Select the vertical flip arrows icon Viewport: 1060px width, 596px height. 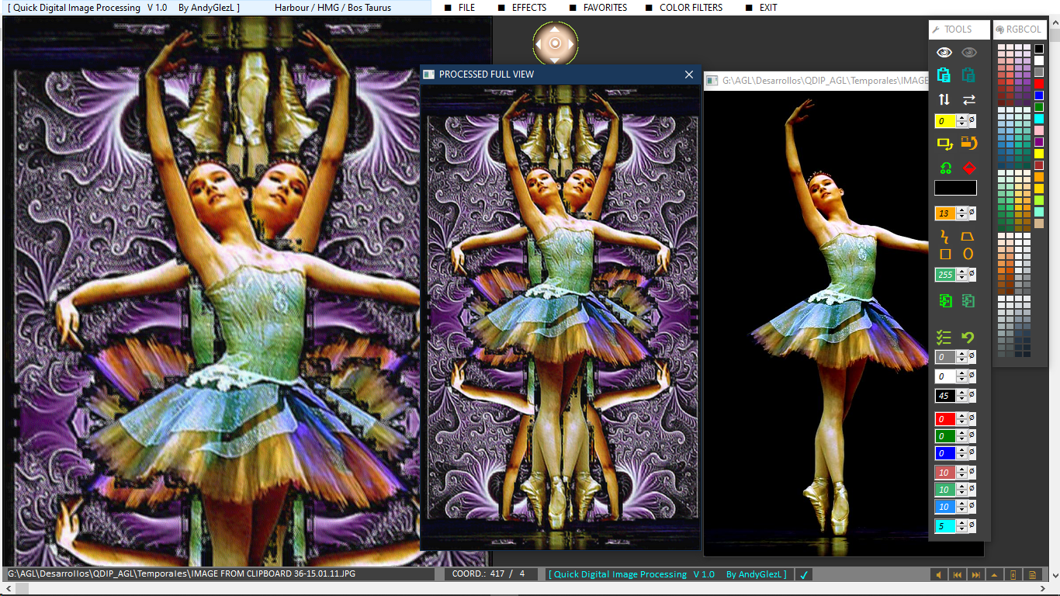[x=944, y=99]
